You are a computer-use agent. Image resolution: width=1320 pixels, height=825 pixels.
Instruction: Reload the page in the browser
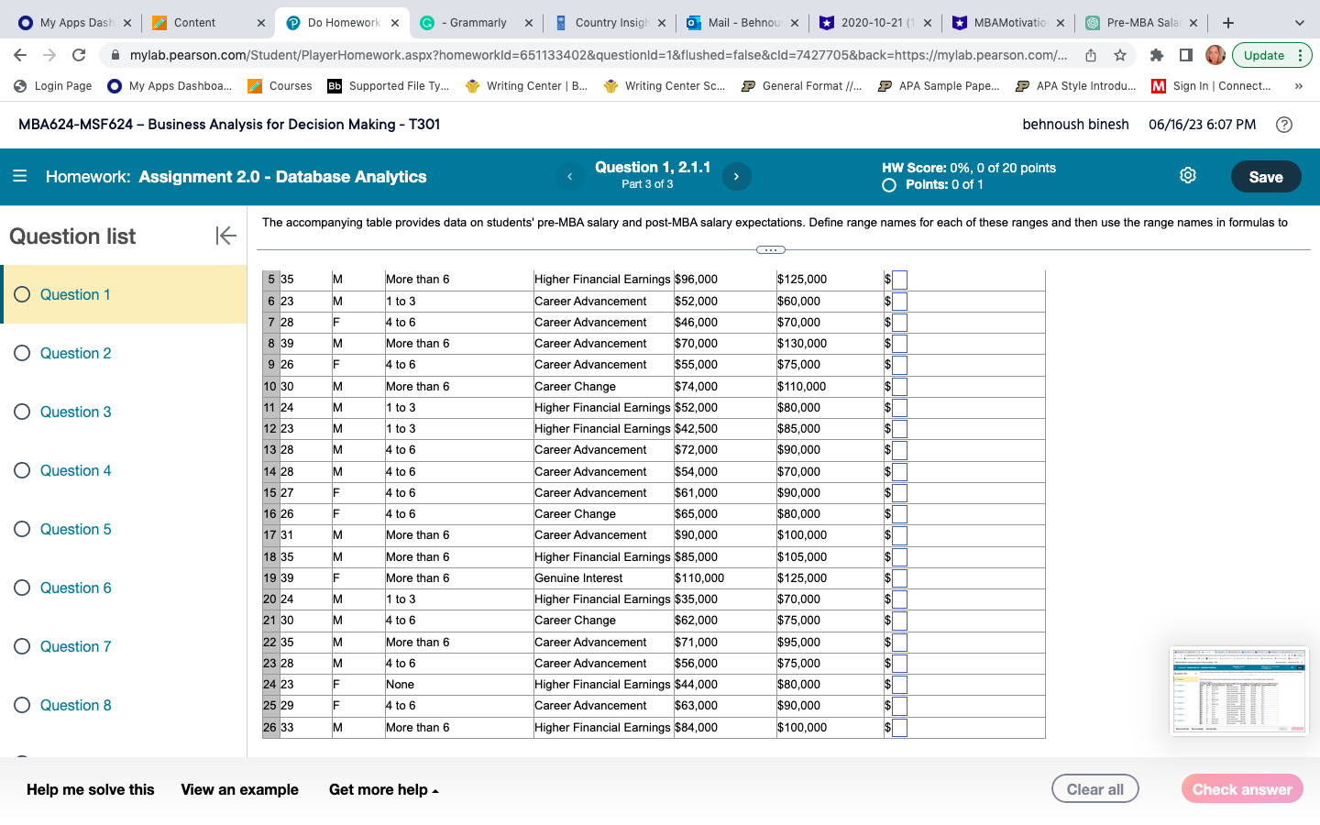click(79, 55)
